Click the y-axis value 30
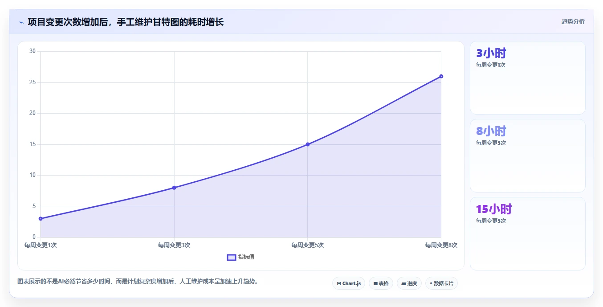Image resolution: width=603 pixels, height=307 pixels. [x=33, y=51]
